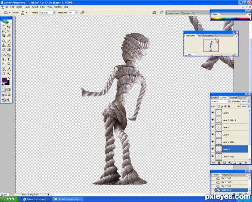This screenshot has width=252, height=202.
Task: Select the Lasso tool
Action: pyautogui.click(x=4, y=31)
